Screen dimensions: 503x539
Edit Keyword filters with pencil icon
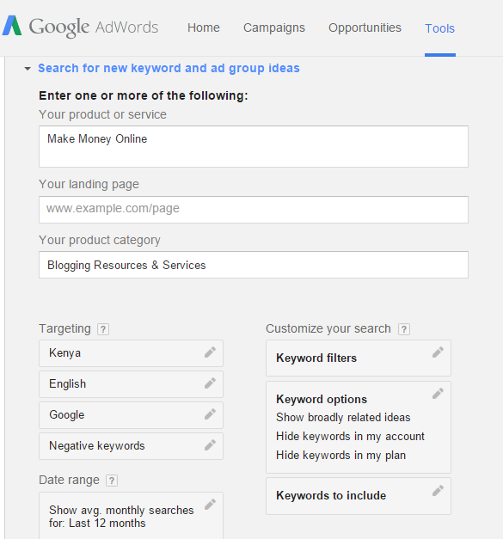coord(438,352)
